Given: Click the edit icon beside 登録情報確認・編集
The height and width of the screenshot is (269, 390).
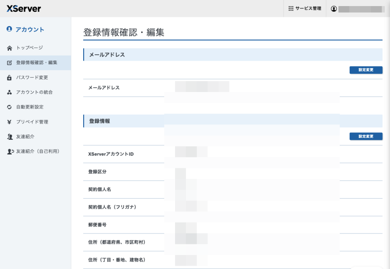Looking at the screenshot, I should tap(10, 62).
